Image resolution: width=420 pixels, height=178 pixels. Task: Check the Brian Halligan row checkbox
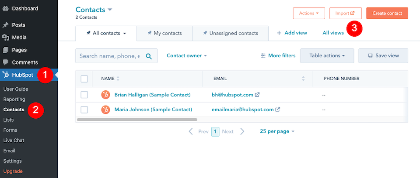84,95
